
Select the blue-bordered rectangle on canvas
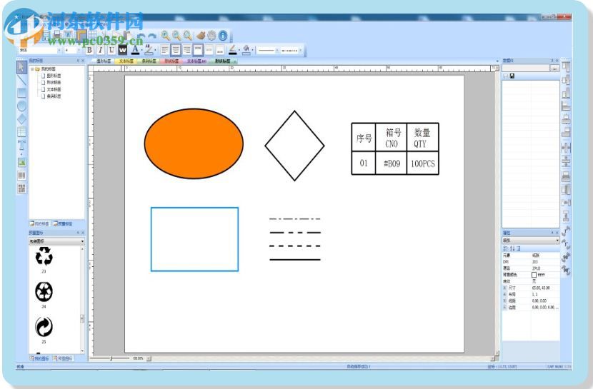point(194,239)
